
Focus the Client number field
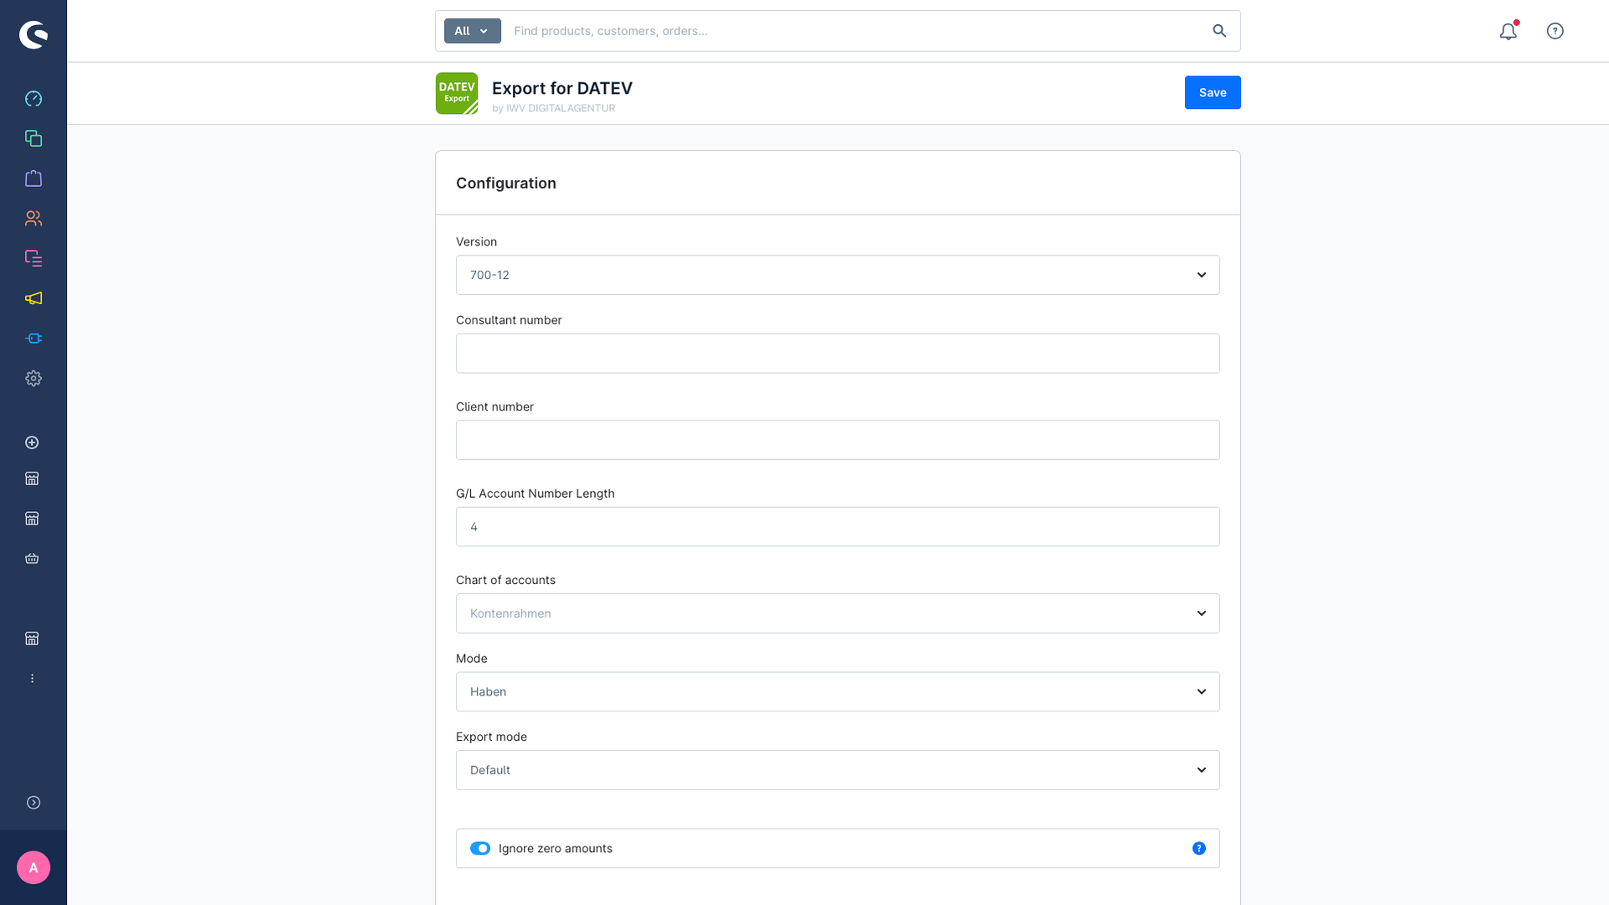tap(838, 440)
